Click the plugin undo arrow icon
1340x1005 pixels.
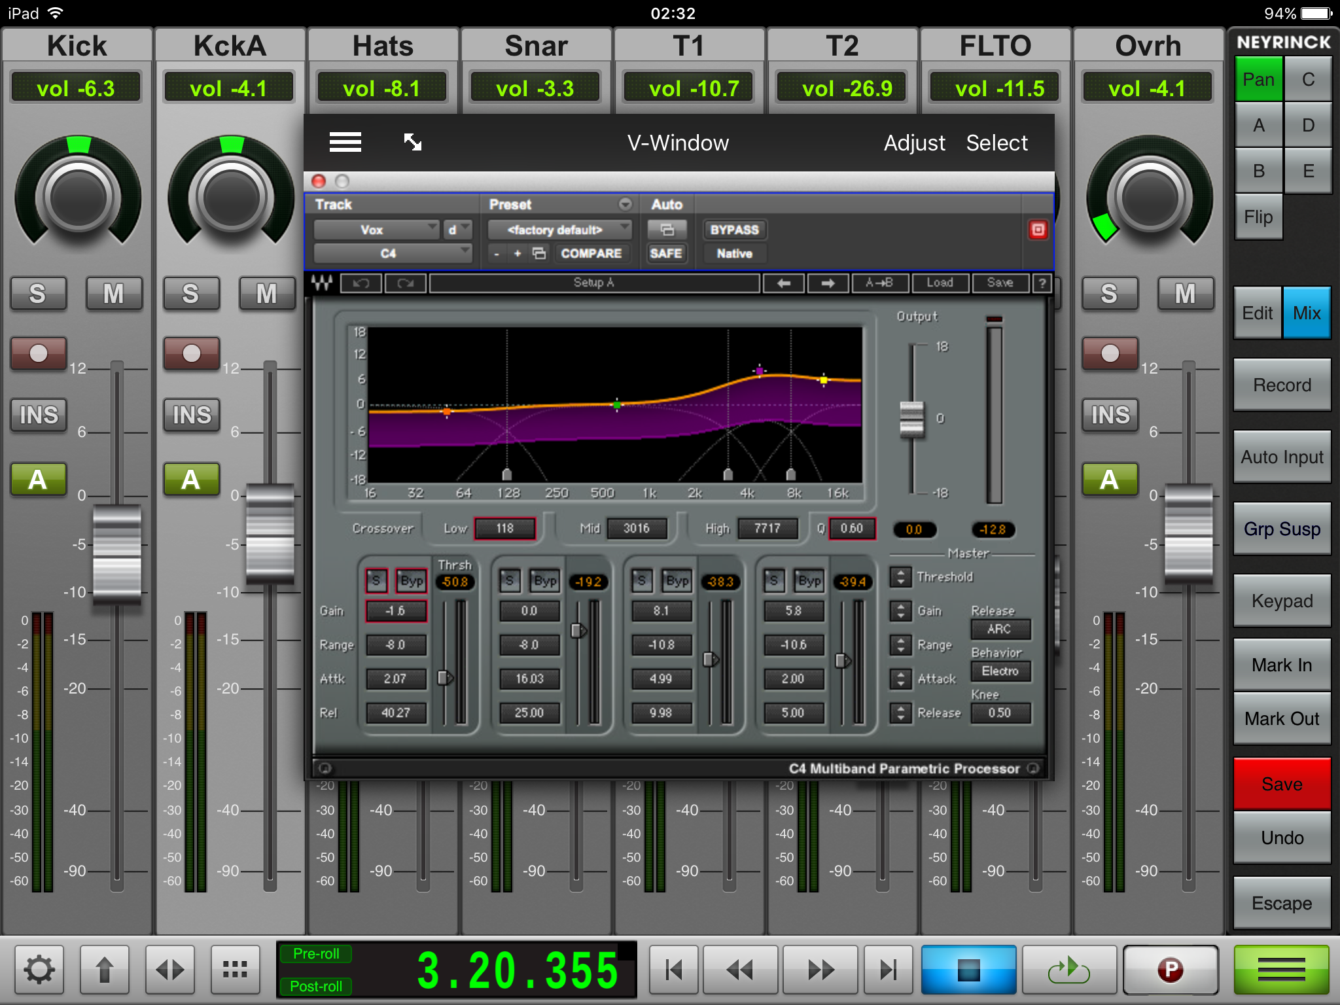point(361,283)
